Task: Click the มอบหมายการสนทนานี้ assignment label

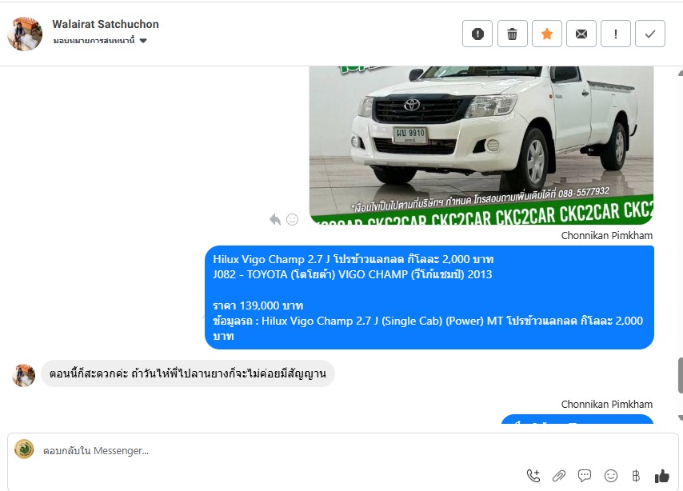Action: click(94, 41)
